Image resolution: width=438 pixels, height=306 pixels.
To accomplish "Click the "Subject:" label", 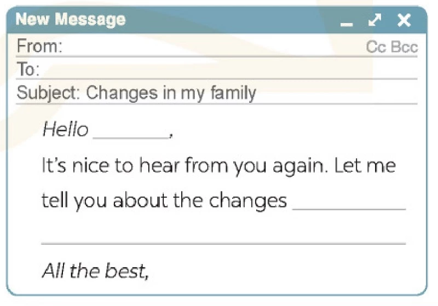I will coord(48,93).
